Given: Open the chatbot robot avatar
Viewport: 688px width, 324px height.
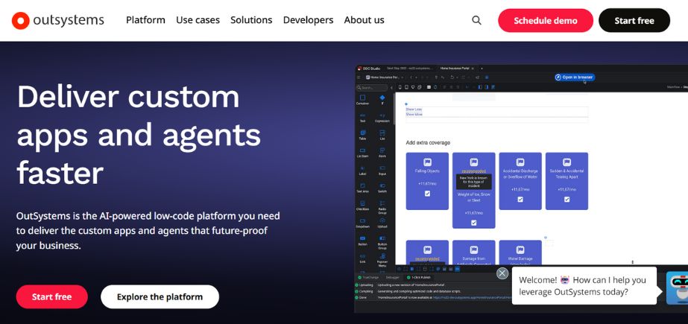Looking at the screenshot, I should (x=677, y=288).
